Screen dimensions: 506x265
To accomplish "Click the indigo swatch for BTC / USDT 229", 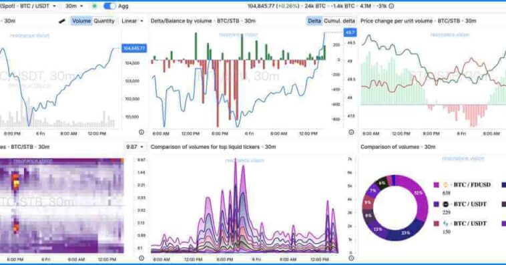I will coord(437,204).
